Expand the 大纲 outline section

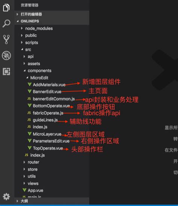click(x=17, y=201)
